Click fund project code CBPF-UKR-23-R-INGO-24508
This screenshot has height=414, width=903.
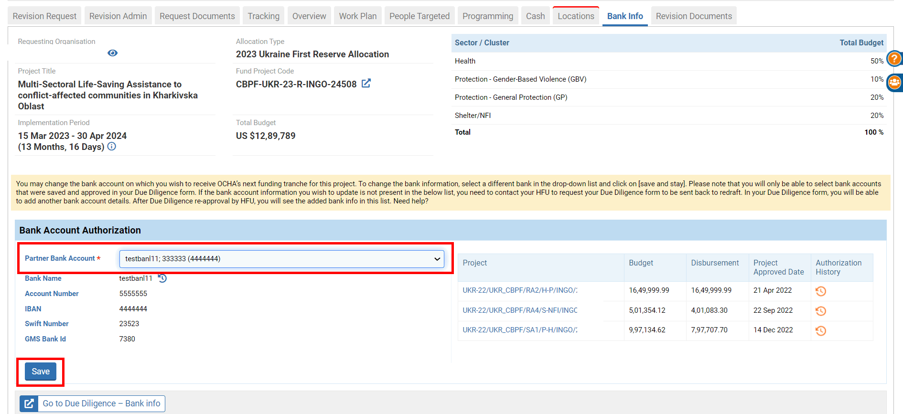296,84
